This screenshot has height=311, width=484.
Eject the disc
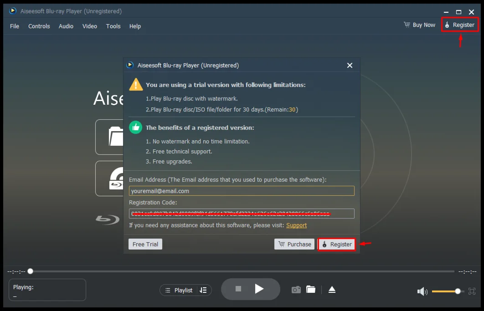(x=332, y=290)
